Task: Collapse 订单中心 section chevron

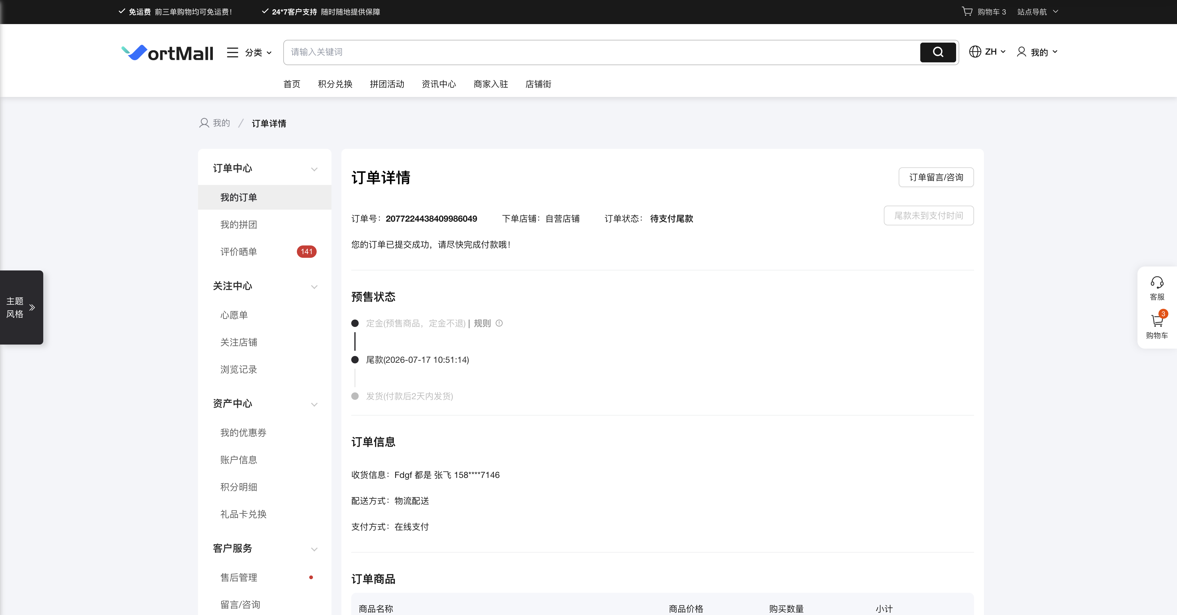Action: coord(314,169)
